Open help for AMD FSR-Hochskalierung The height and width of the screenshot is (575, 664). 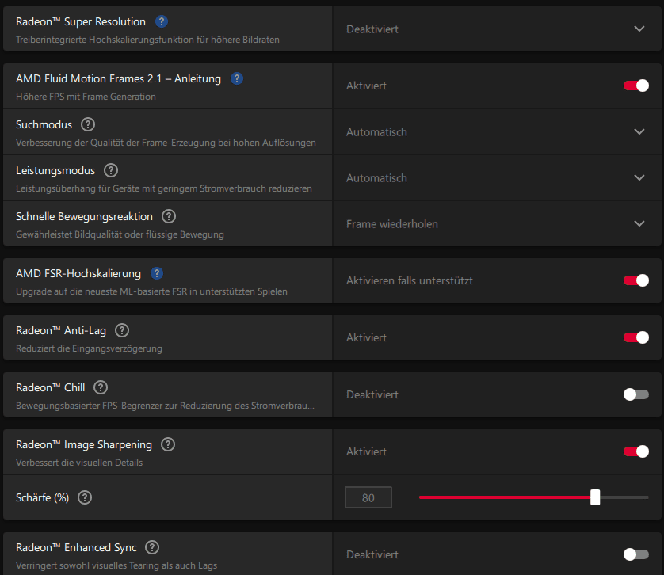coord(157,273)
